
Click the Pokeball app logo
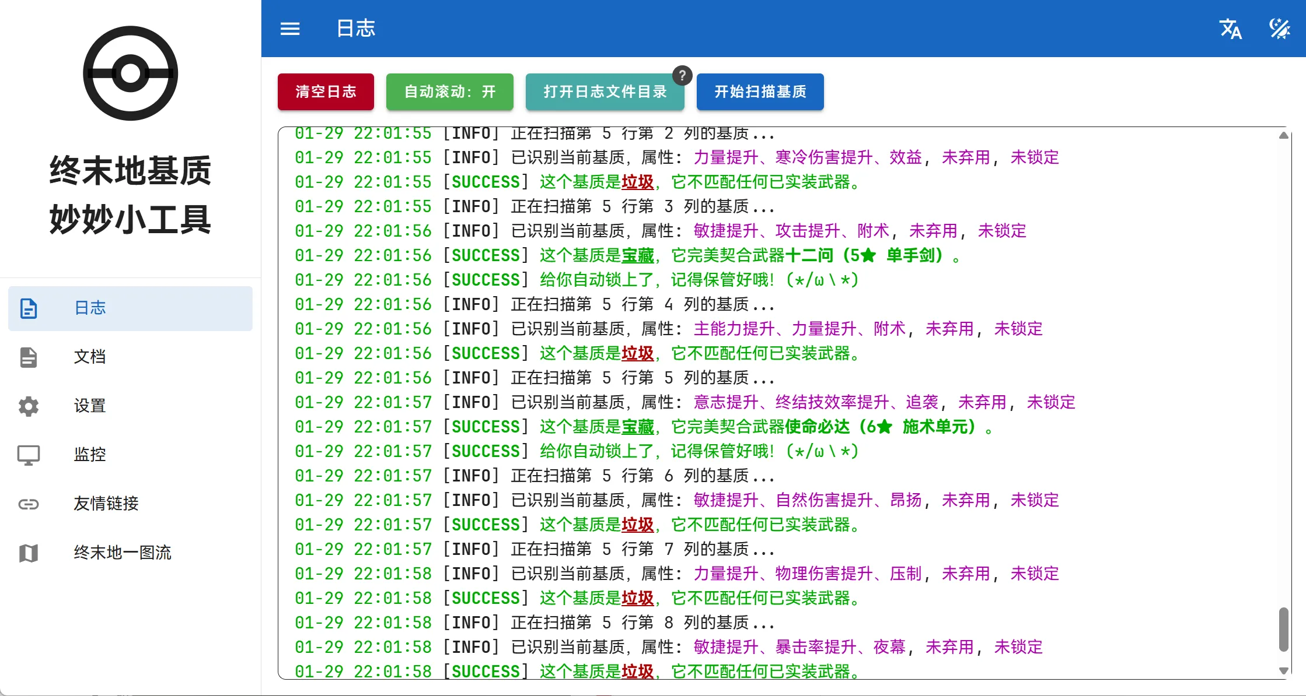point(130,72)
